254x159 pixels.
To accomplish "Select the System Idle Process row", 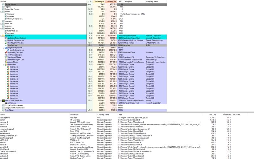I will (x=83, y=9).
